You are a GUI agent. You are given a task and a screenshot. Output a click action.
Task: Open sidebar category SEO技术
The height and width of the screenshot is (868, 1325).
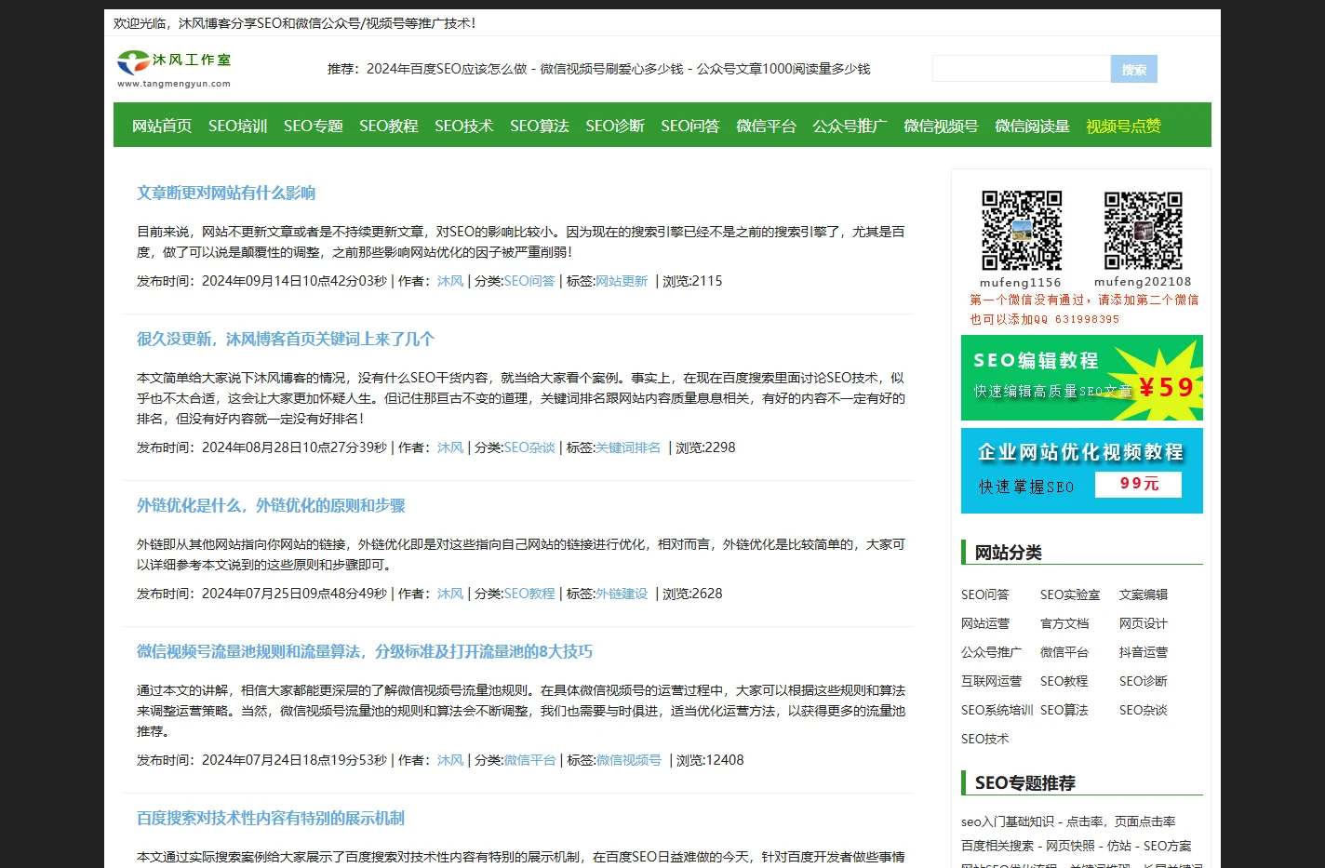click(984, 739)
